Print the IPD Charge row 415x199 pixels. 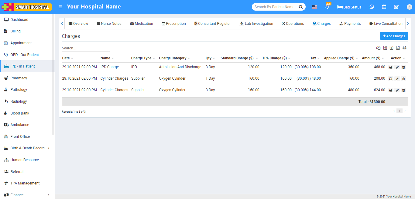(x=391, y=67)
